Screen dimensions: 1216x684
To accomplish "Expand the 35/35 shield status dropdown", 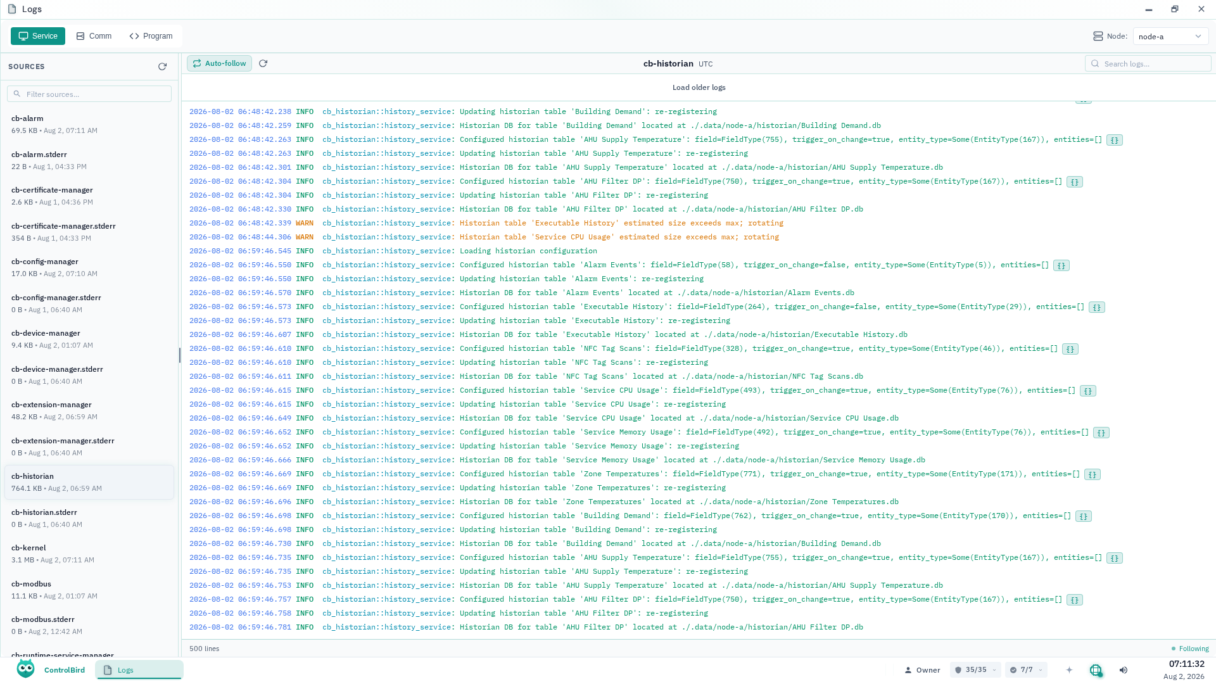I will click(976, 670).
